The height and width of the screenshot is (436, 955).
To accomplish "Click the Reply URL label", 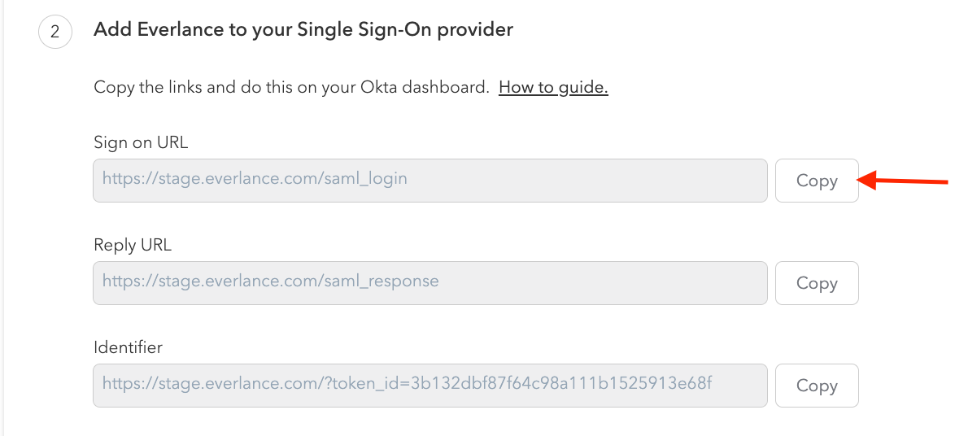I will (x=133, y=245).
